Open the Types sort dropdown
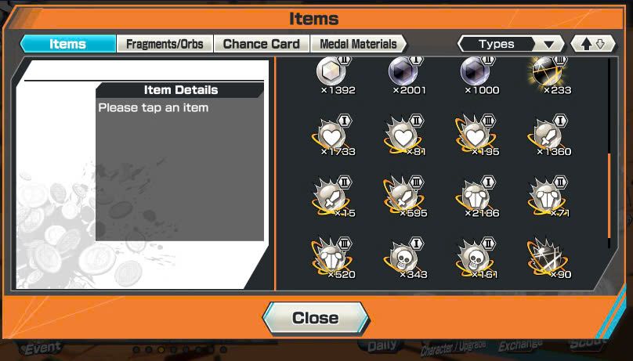This screenshot has height=361, width=633. 511,44
